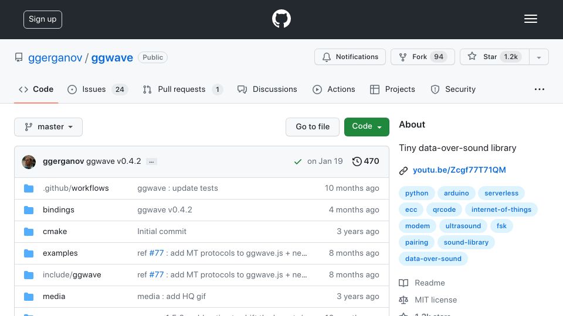Image resolution: width=563 pixels, height=316 pixels.
Task: Click the Sign up button
Action: [x=43, y=19]
